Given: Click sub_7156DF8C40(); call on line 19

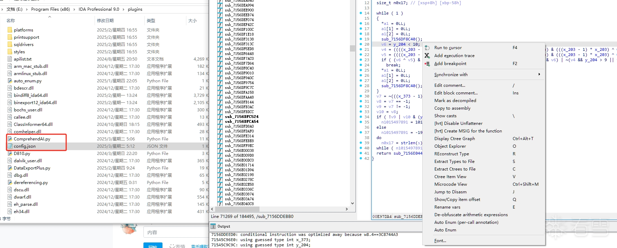Looking at the screenshot, I should coord(402,39).
